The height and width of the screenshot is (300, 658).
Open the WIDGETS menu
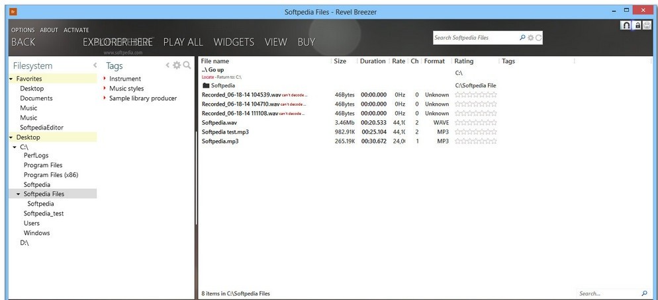click(234, 42)
